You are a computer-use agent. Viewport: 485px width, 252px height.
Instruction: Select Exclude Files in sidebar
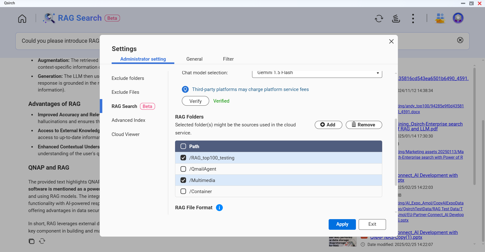click(125, 92)
